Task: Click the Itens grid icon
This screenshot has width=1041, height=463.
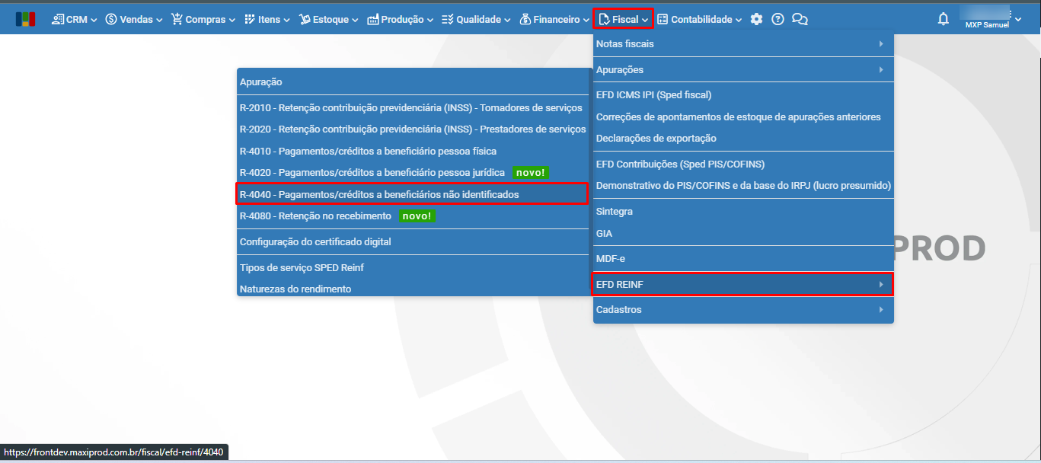Action: point(250,19)
